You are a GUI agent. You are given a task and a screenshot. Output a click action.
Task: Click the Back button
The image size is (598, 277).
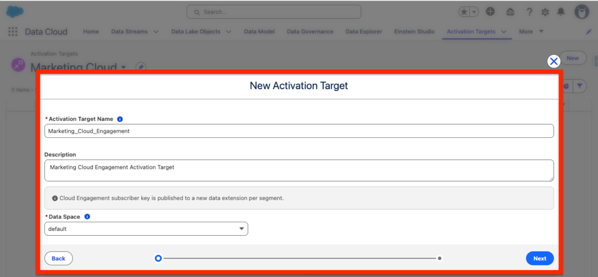point(58,258)
